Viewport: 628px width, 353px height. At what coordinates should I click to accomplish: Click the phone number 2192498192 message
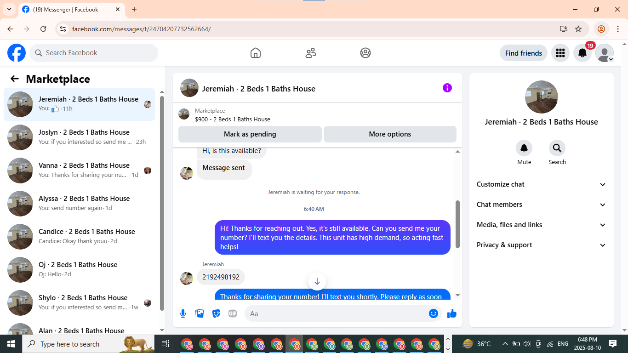221,277
